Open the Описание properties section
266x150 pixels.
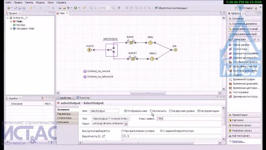(x=67, y=122)
